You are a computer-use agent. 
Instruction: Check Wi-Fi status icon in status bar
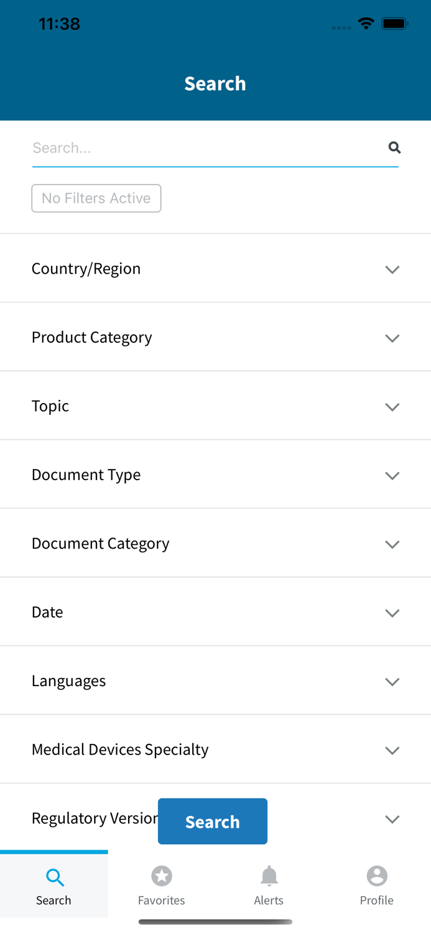tap(366, 23)
